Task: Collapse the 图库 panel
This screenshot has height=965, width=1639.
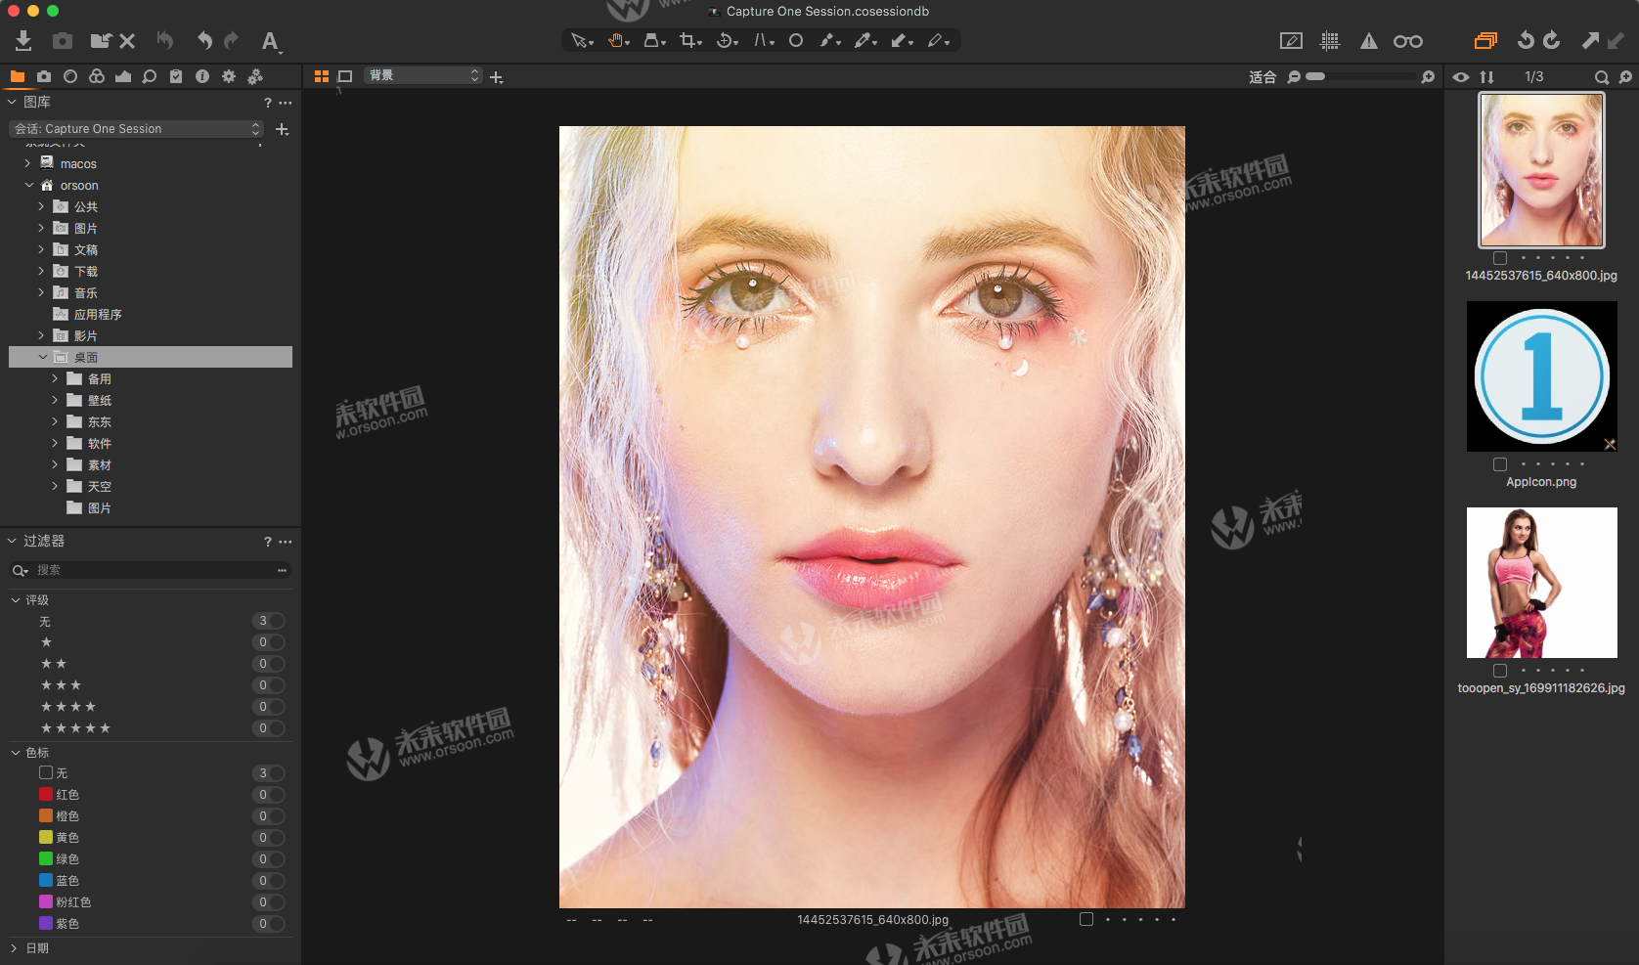Action: (x=12, y=102)
